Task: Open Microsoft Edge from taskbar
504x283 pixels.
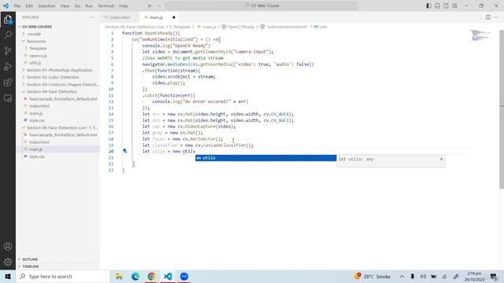Action: pos(135,276)
